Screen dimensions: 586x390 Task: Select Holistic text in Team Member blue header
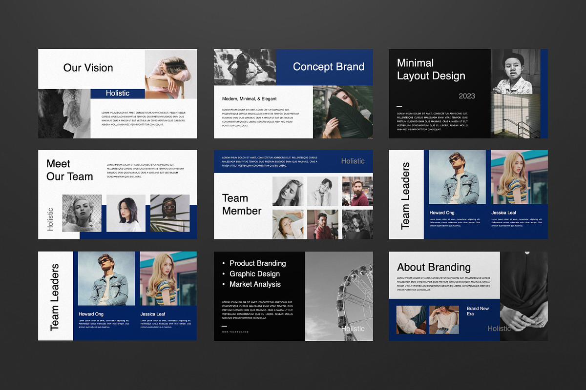(353, 161)
